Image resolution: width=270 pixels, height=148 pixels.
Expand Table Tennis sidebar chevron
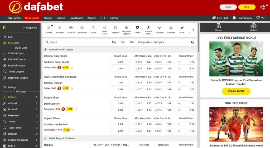pos(37,128)
